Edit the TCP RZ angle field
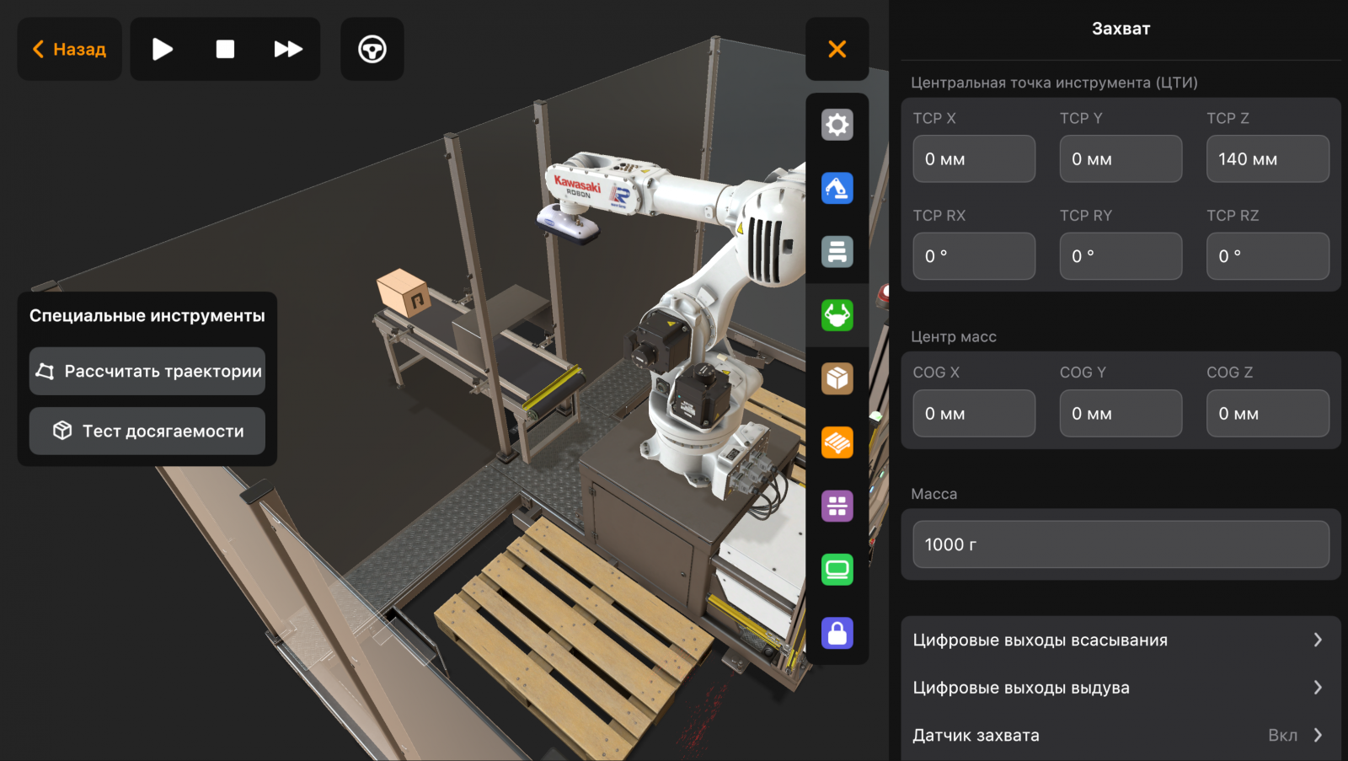This screenshot has width=1348, height=761. pyautogui.click(x=1268, y=256)
